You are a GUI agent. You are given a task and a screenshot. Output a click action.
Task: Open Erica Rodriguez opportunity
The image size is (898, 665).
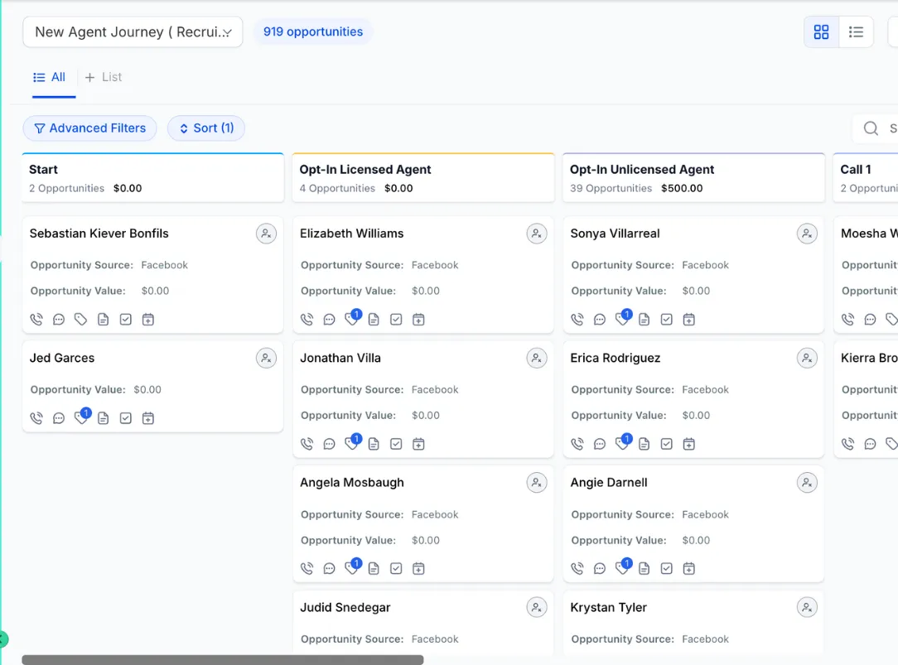coord(615,359)
